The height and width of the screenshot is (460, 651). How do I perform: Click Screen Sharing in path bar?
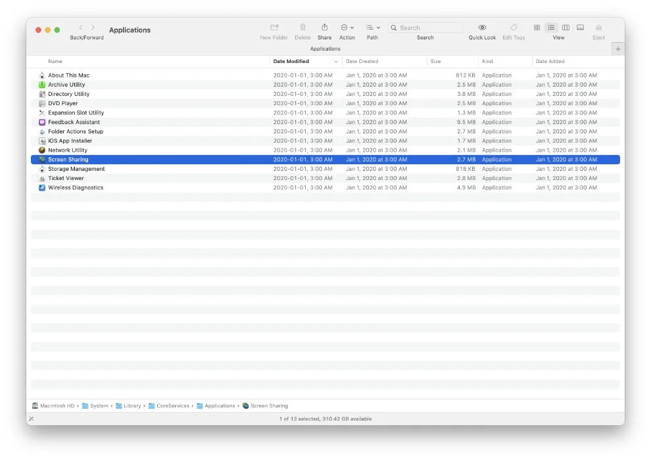click(265, 405)
